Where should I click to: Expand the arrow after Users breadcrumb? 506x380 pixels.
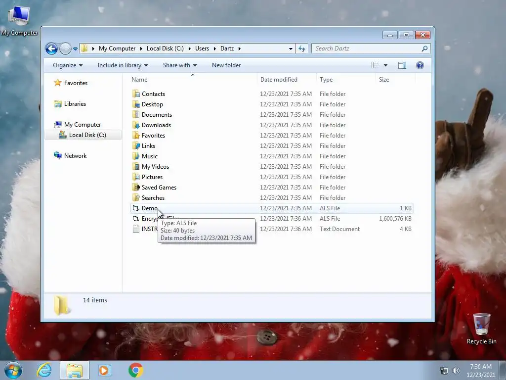(215, 49)
